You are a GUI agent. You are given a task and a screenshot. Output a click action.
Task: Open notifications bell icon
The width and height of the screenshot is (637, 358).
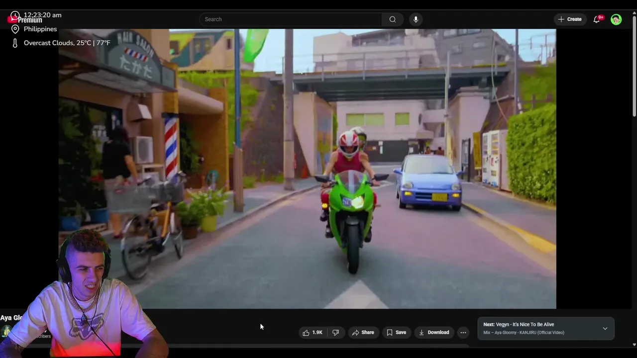coord(597,19)
